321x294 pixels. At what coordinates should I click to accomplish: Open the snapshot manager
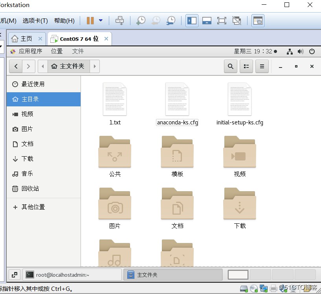click(171, 20)
